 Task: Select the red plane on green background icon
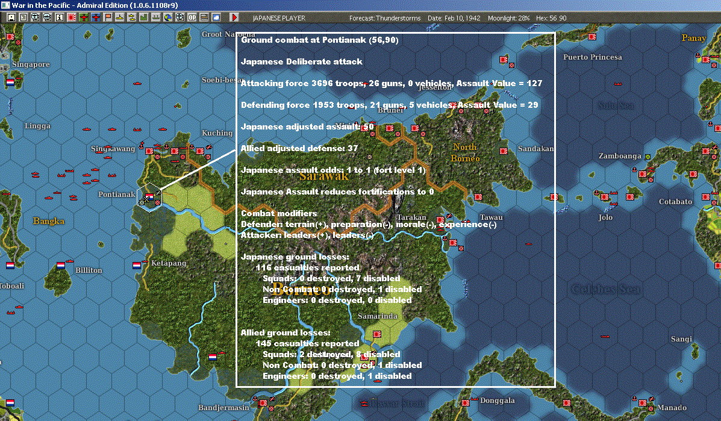point(84,17)
